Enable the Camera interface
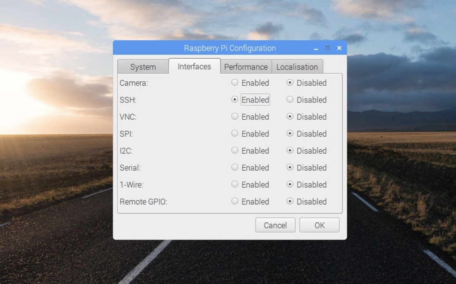Screen dimensions: 456x284 (x=250, y=83)
